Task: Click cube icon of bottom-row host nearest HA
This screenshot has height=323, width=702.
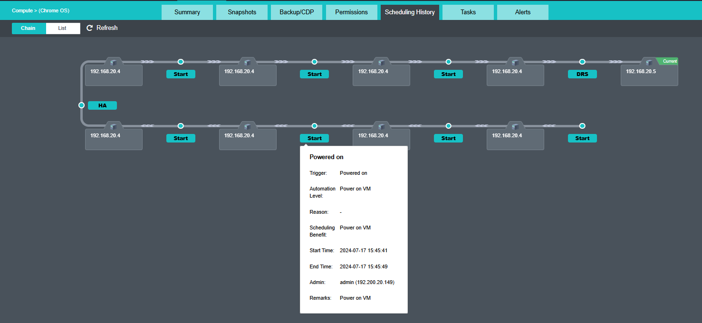Action: 114,127
